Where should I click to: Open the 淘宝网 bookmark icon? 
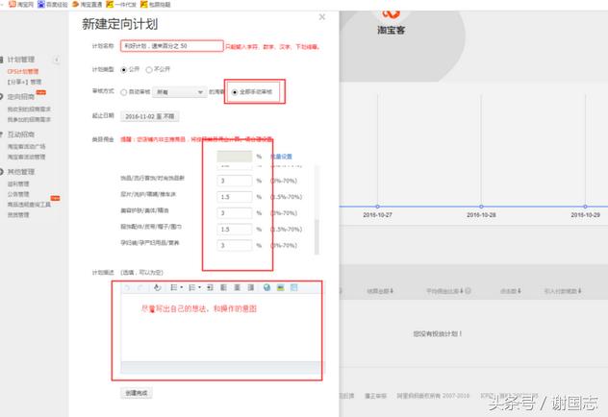pos(12,4)
